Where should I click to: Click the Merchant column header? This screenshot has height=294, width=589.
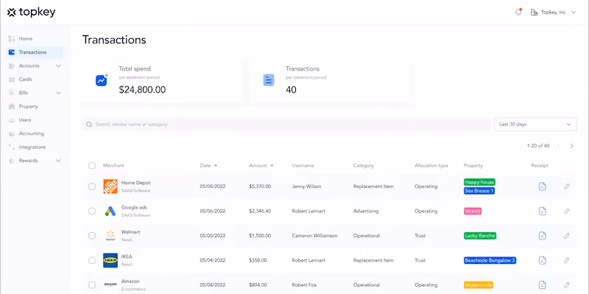pos(113,165)
